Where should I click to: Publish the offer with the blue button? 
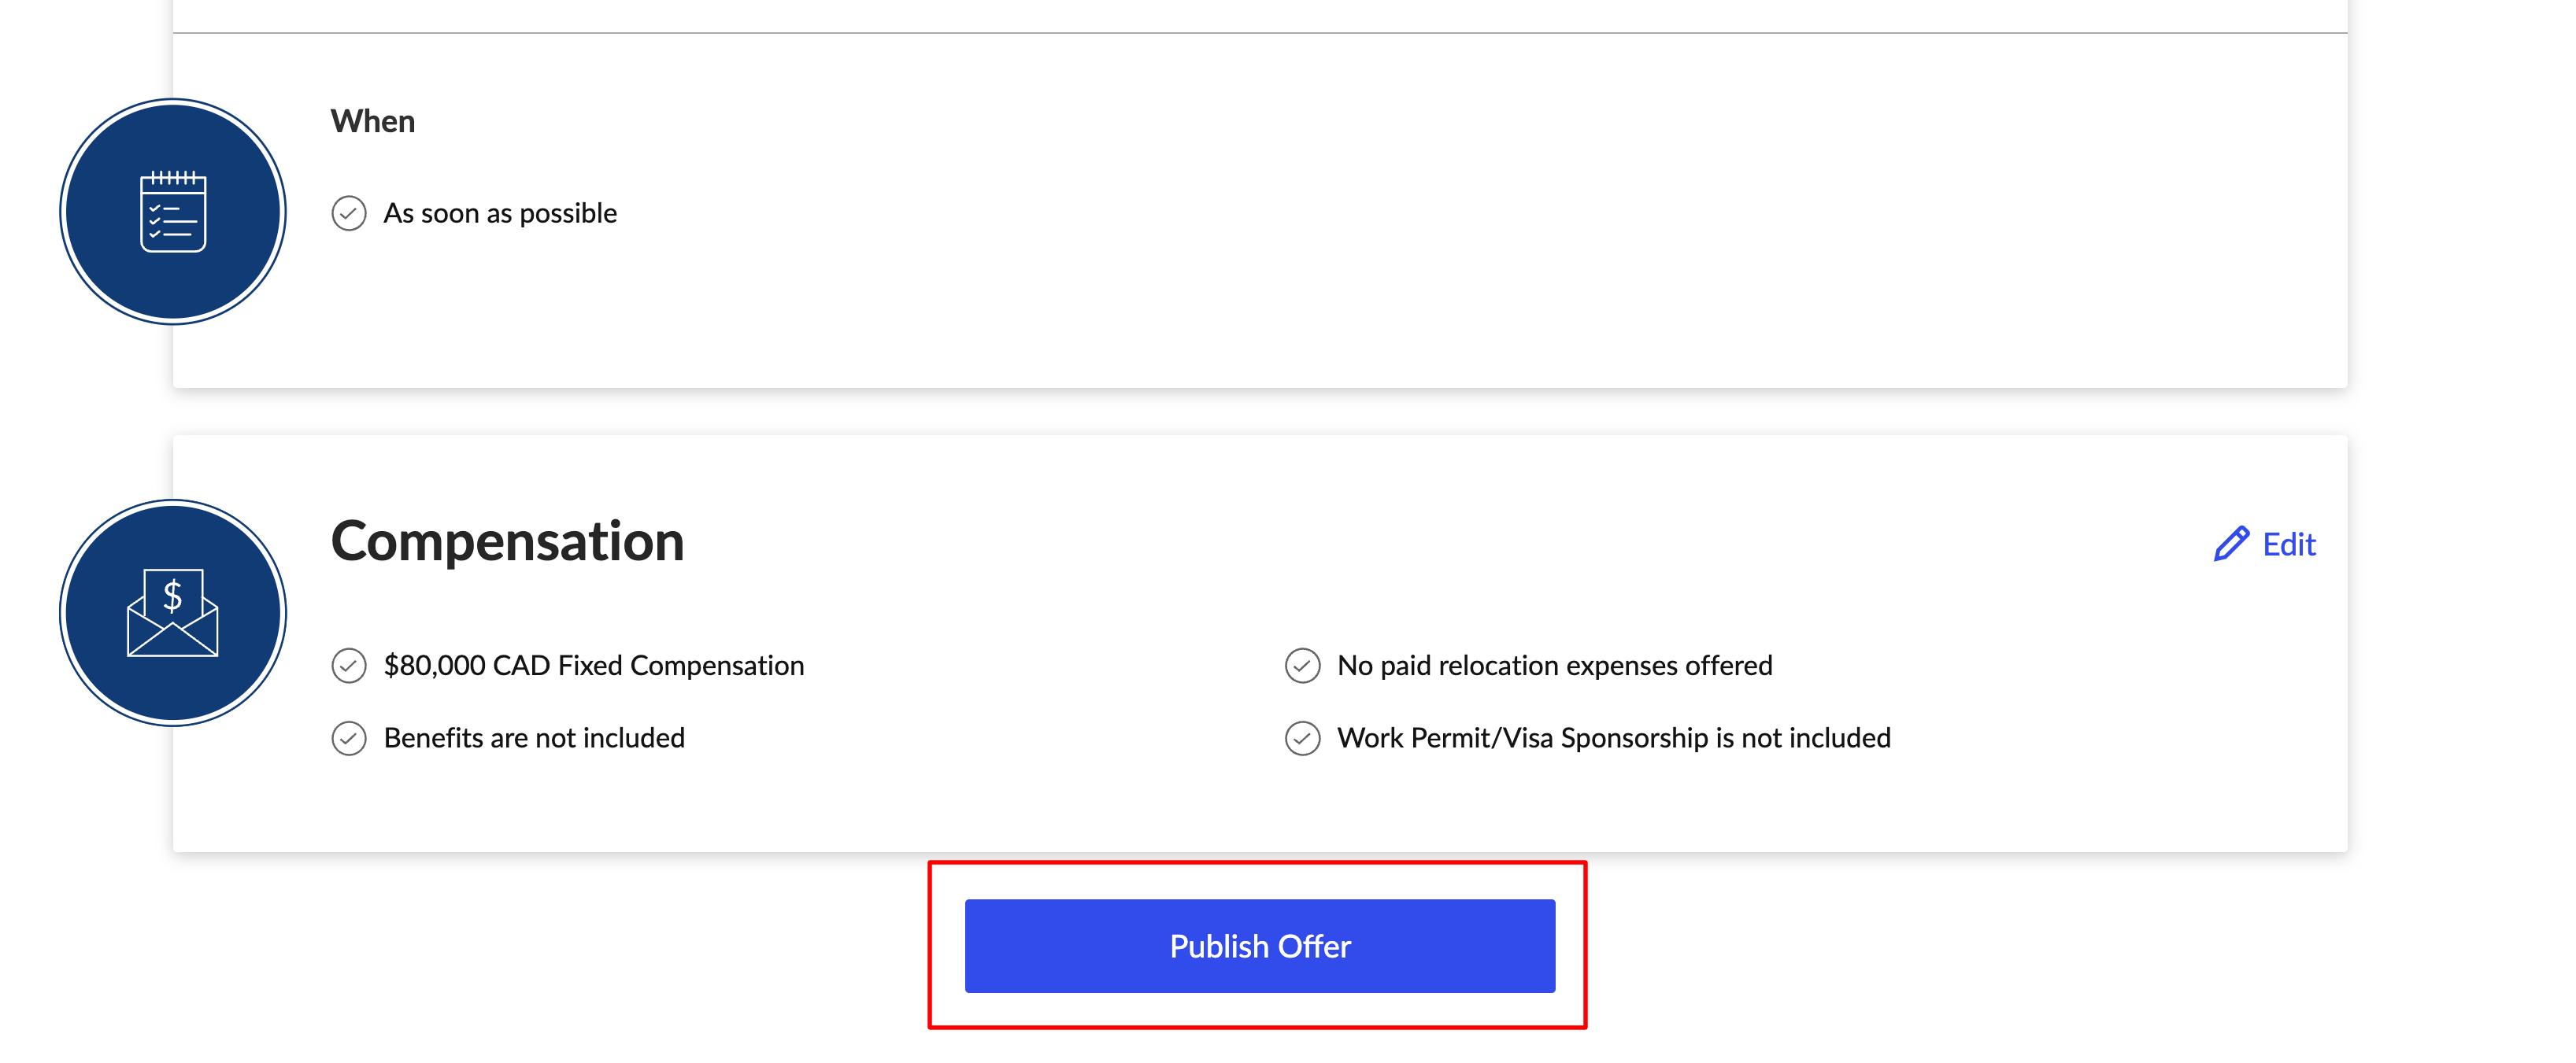pos(1259,945)
